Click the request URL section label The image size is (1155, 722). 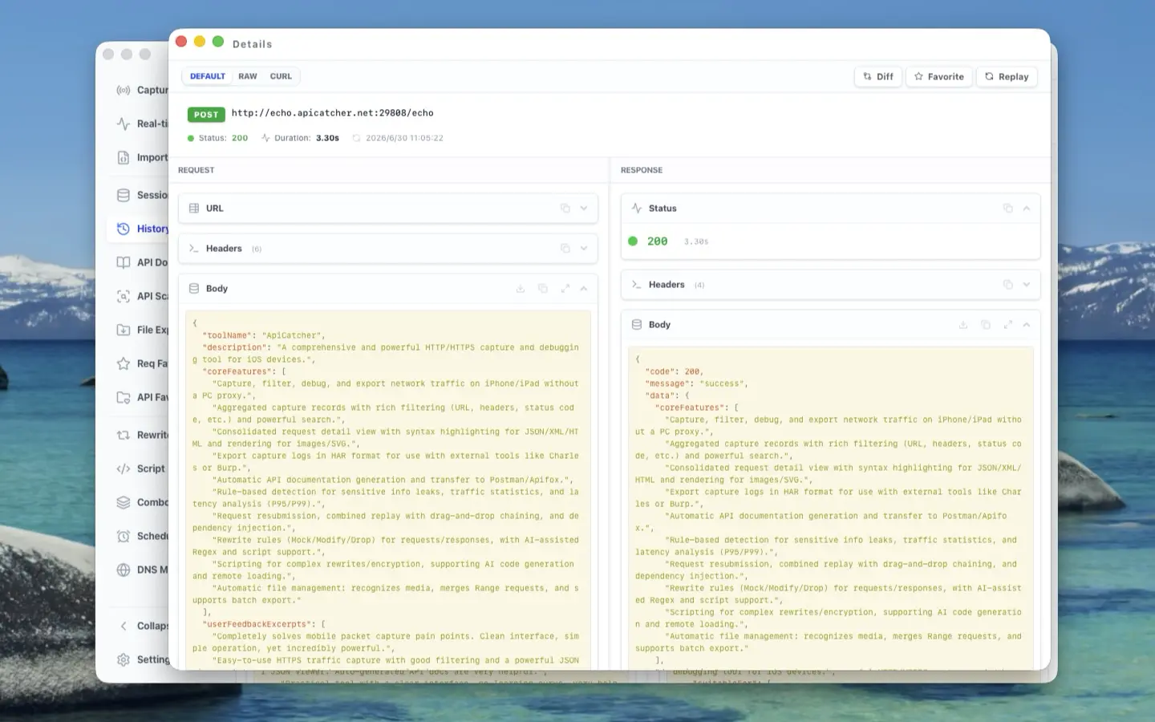click(x=214, y=208)
